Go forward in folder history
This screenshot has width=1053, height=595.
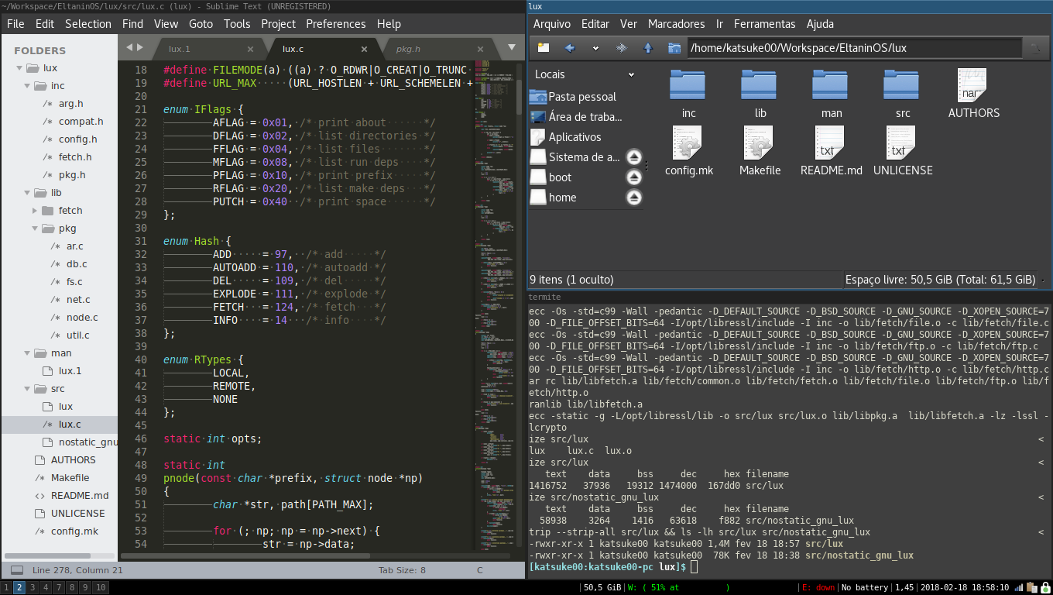coord(622,48)
